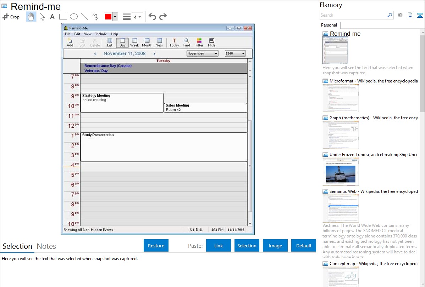This screenshot has height=287, width=425.
Task: Switch Remind-Me to Year view
Action: point(160,42)
